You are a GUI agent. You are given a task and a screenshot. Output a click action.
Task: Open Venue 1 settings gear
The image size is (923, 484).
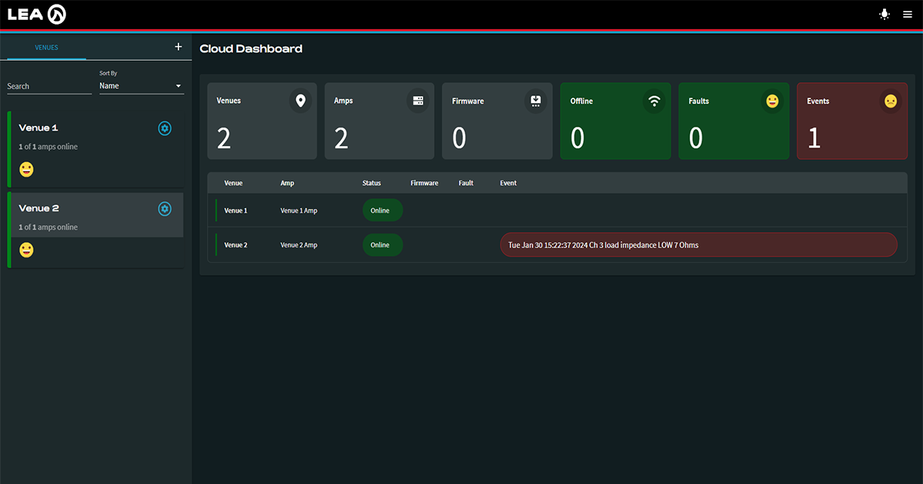coord(165,128)
